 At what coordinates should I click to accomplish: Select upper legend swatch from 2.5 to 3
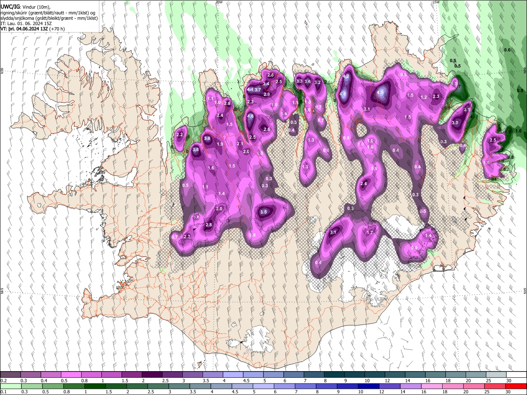pos(172,375)
